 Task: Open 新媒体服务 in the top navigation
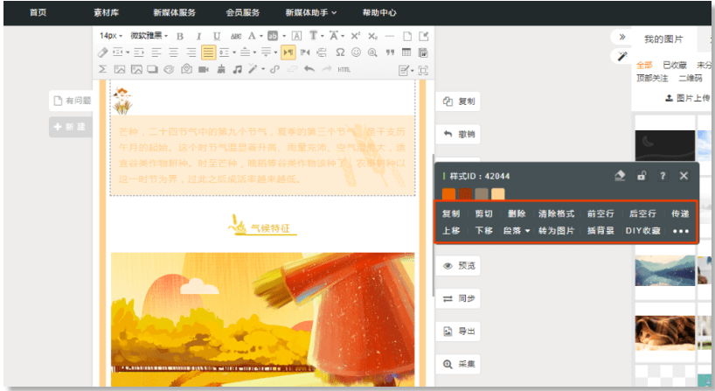pos(174,13)
